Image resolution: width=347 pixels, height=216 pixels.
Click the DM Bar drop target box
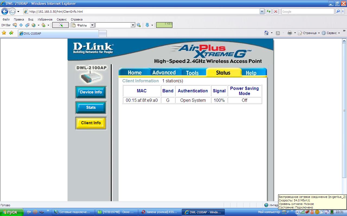pos(60,25)
